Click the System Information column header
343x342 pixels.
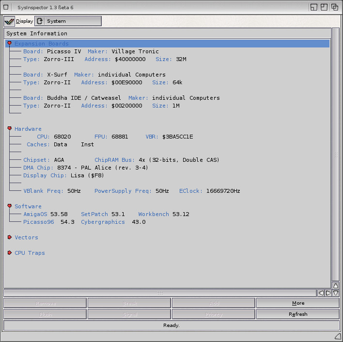(167, 33)
